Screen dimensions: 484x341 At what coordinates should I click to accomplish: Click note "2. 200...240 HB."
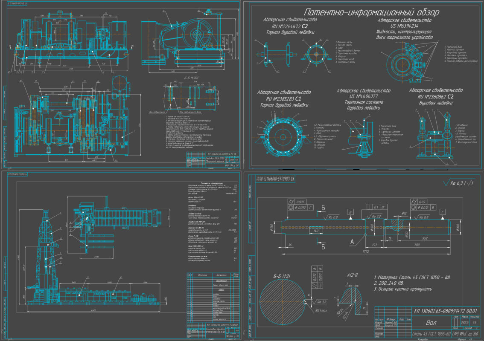(x=389, y=283)
